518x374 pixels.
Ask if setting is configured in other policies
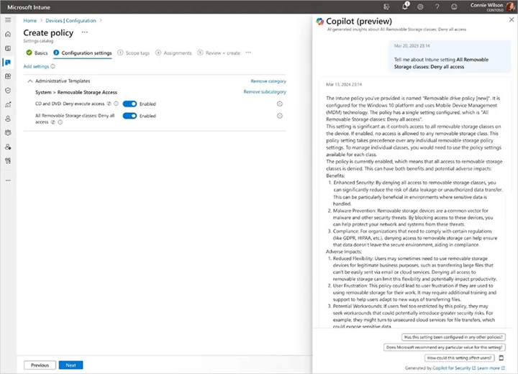(x=453, y=337)
